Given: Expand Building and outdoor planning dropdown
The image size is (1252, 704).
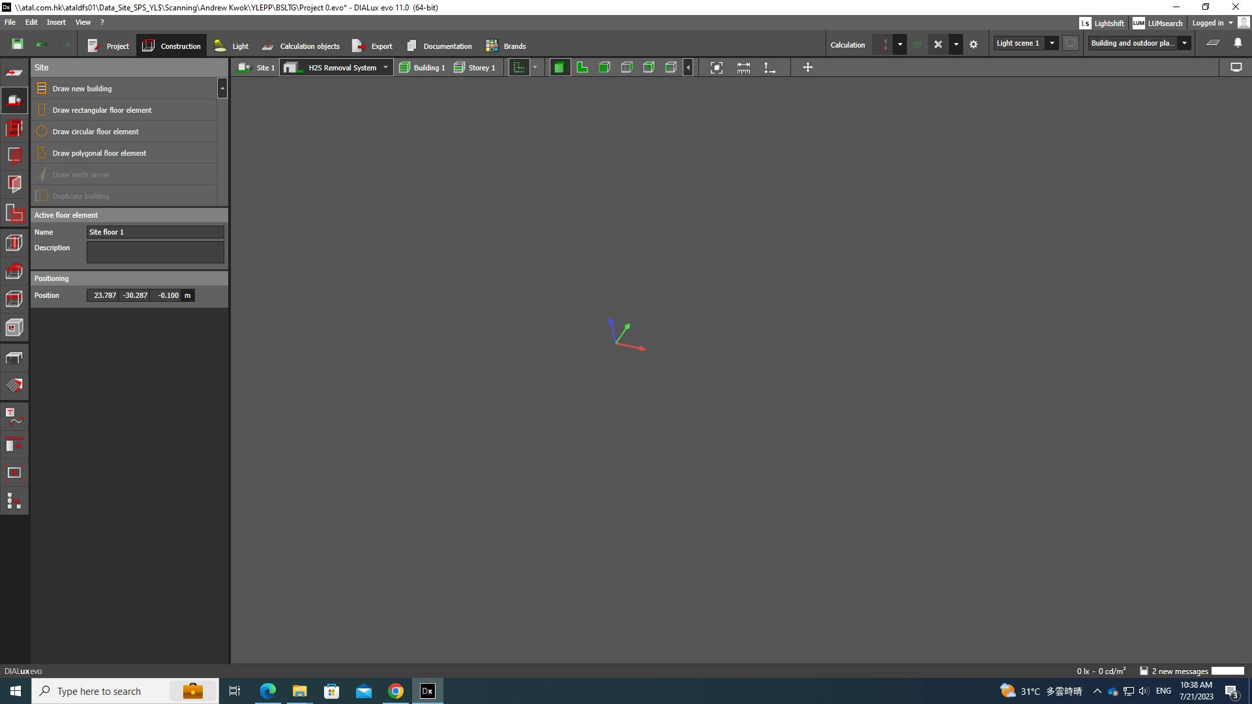Looking at the screenshot, I should point(1184,43).
